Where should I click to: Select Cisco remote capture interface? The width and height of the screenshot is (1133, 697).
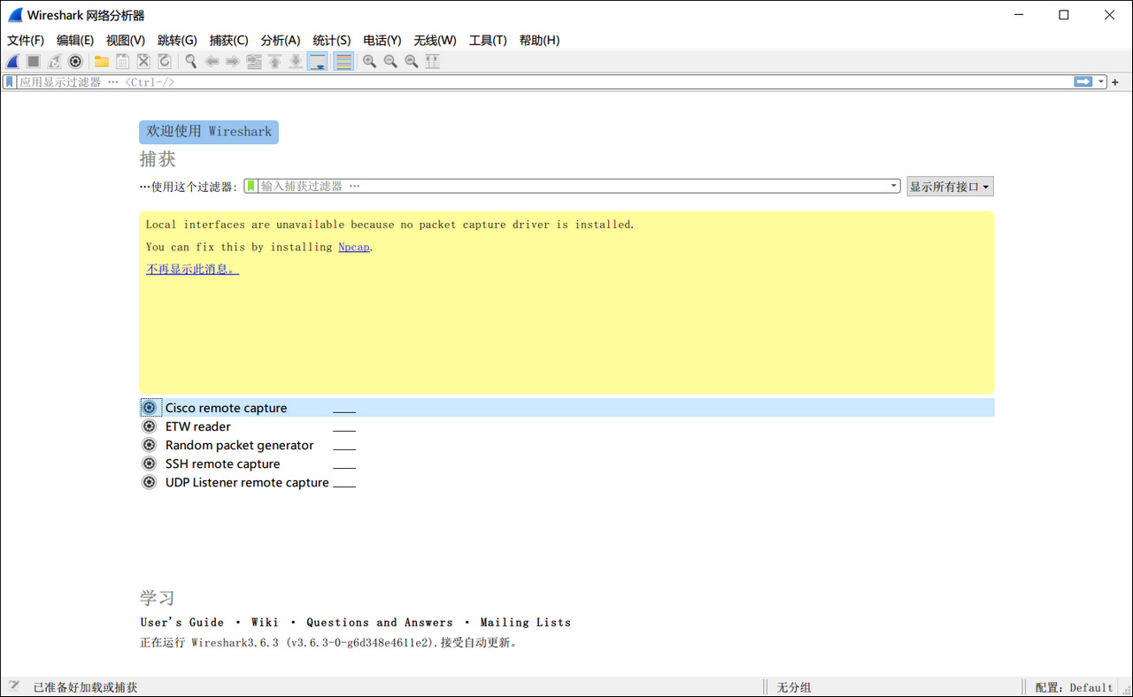tap(566, 408)
